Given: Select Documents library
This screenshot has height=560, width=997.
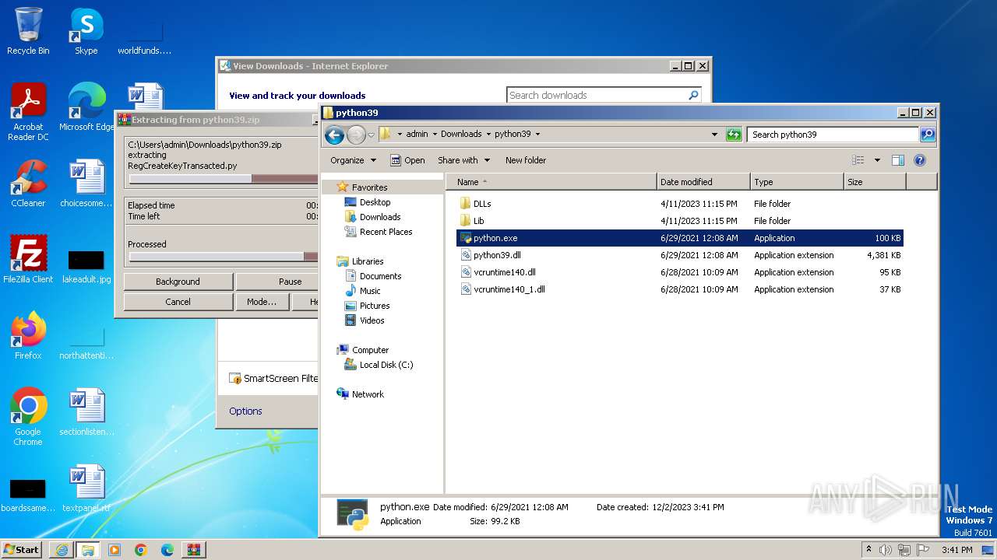Looking at the screenshot, I should [380, 276].
